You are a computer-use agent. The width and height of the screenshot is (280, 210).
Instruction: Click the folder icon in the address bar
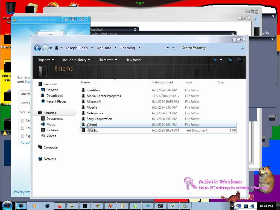click(56, 48)
